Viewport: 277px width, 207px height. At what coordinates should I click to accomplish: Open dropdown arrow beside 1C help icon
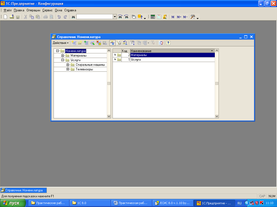click(145, 18)
